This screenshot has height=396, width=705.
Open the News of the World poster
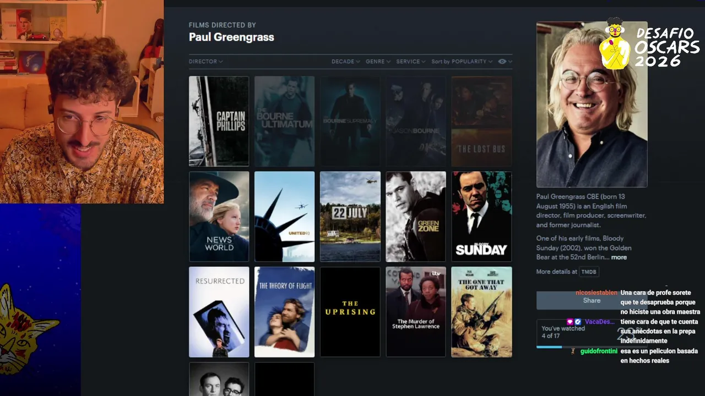219,217
